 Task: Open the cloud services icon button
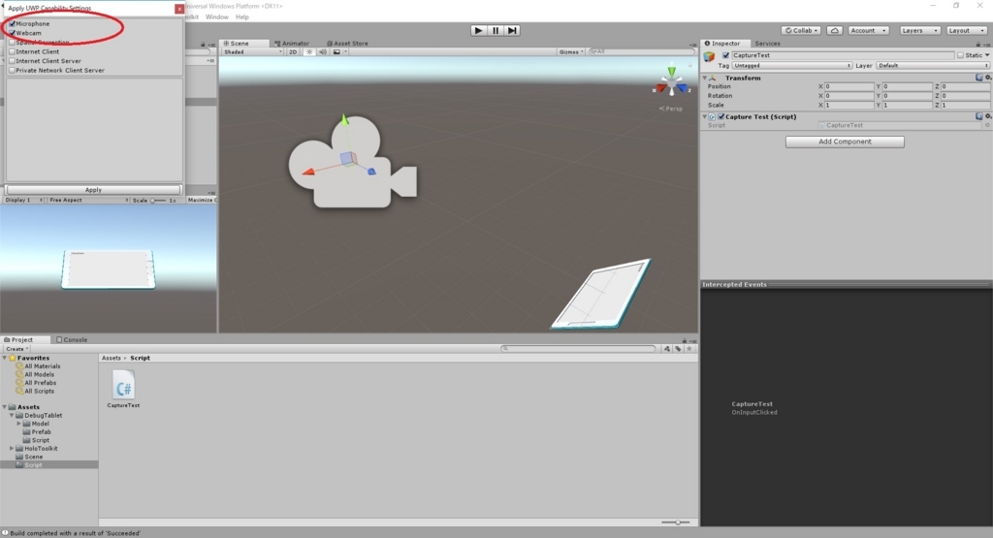[x=835, y=30]
